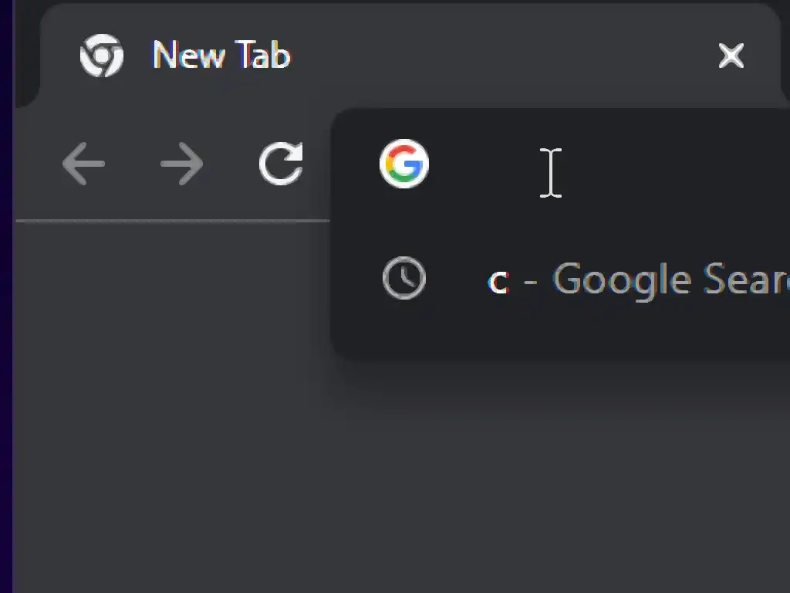Click the bold "c" in the suggestion row
Viewport: 790px width, 593px height.
(499, 281)
